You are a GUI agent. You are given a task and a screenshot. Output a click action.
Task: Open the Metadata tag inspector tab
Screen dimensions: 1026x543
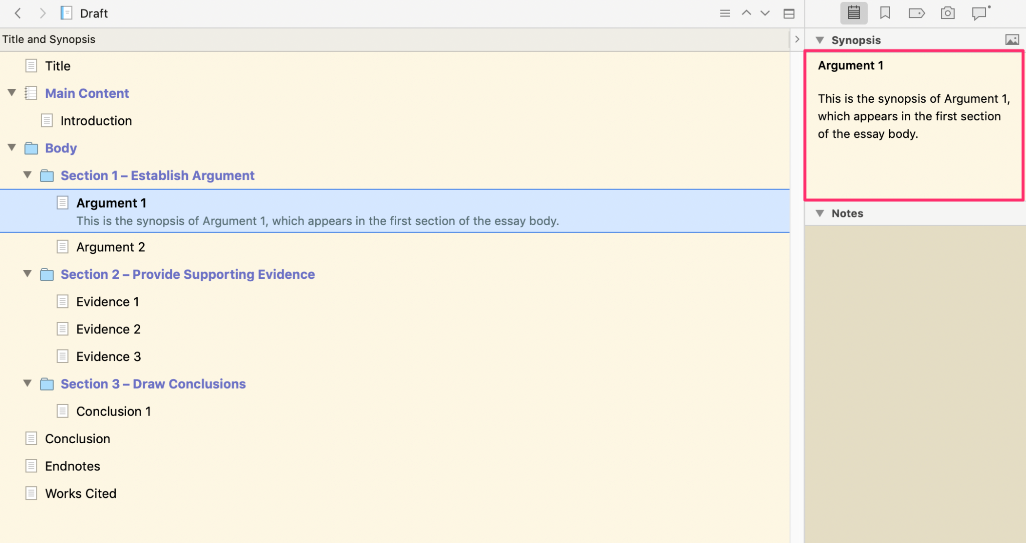pos(917,13)
